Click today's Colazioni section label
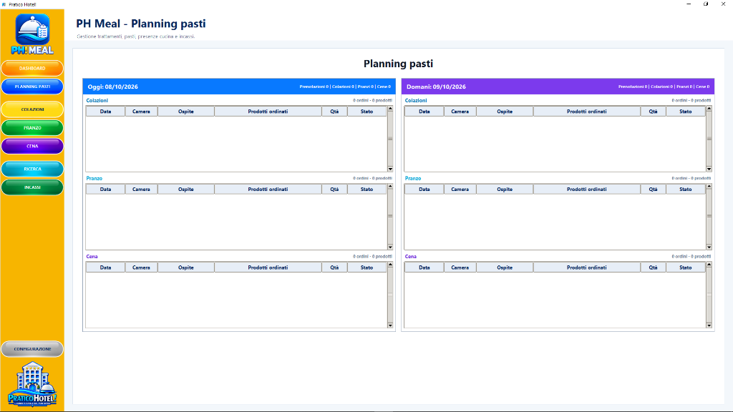This screenshot has width=733, height=412. point(97,100)
